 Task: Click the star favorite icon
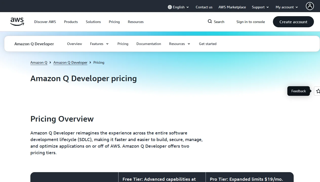pos(318,91)
